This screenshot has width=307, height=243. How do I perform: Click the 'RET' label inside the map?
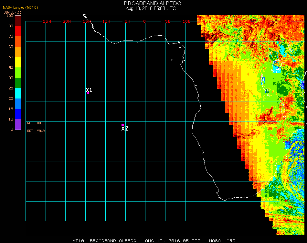pos(30,131)
